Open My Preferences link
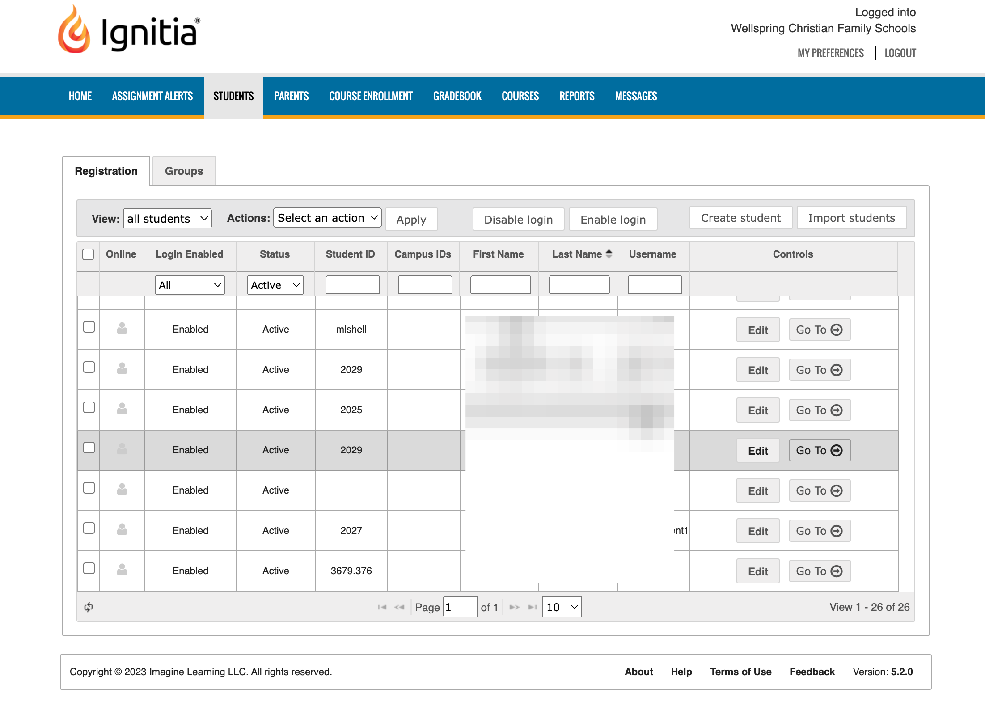The width and height of the screenshot is (985, 727). [831, 53]
